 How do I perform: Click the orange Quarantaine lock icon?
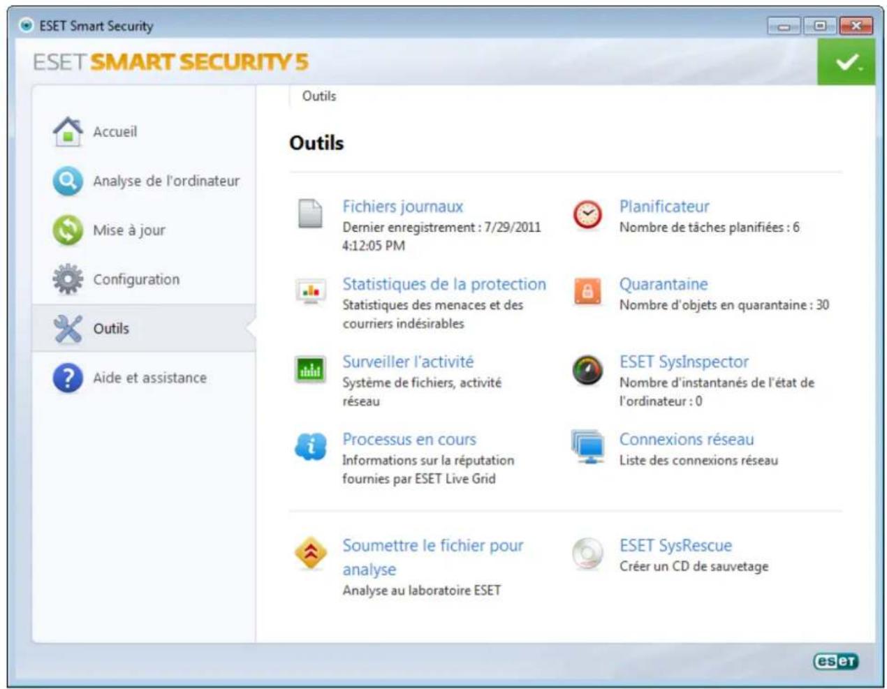pyautogui.click(x=587, y=291)
